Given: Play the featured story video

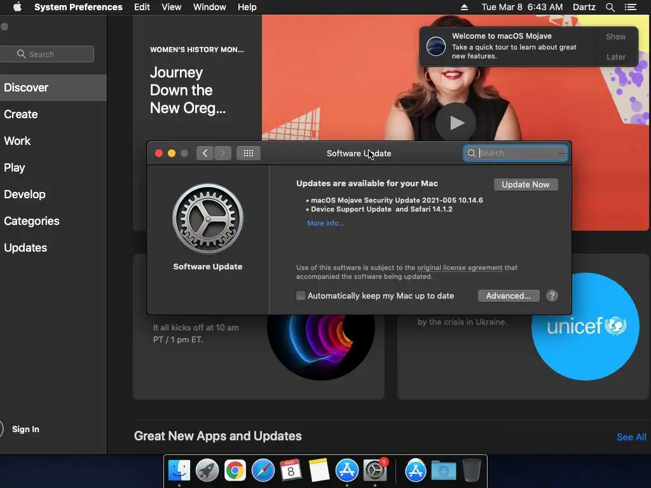Looking at the screenshot, I should click(x=455, y=123).
